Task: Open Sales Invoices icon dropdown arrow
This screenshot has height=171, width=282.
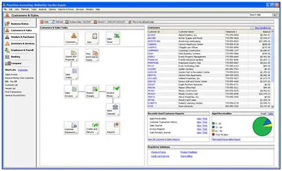Action: pos(77,97)
